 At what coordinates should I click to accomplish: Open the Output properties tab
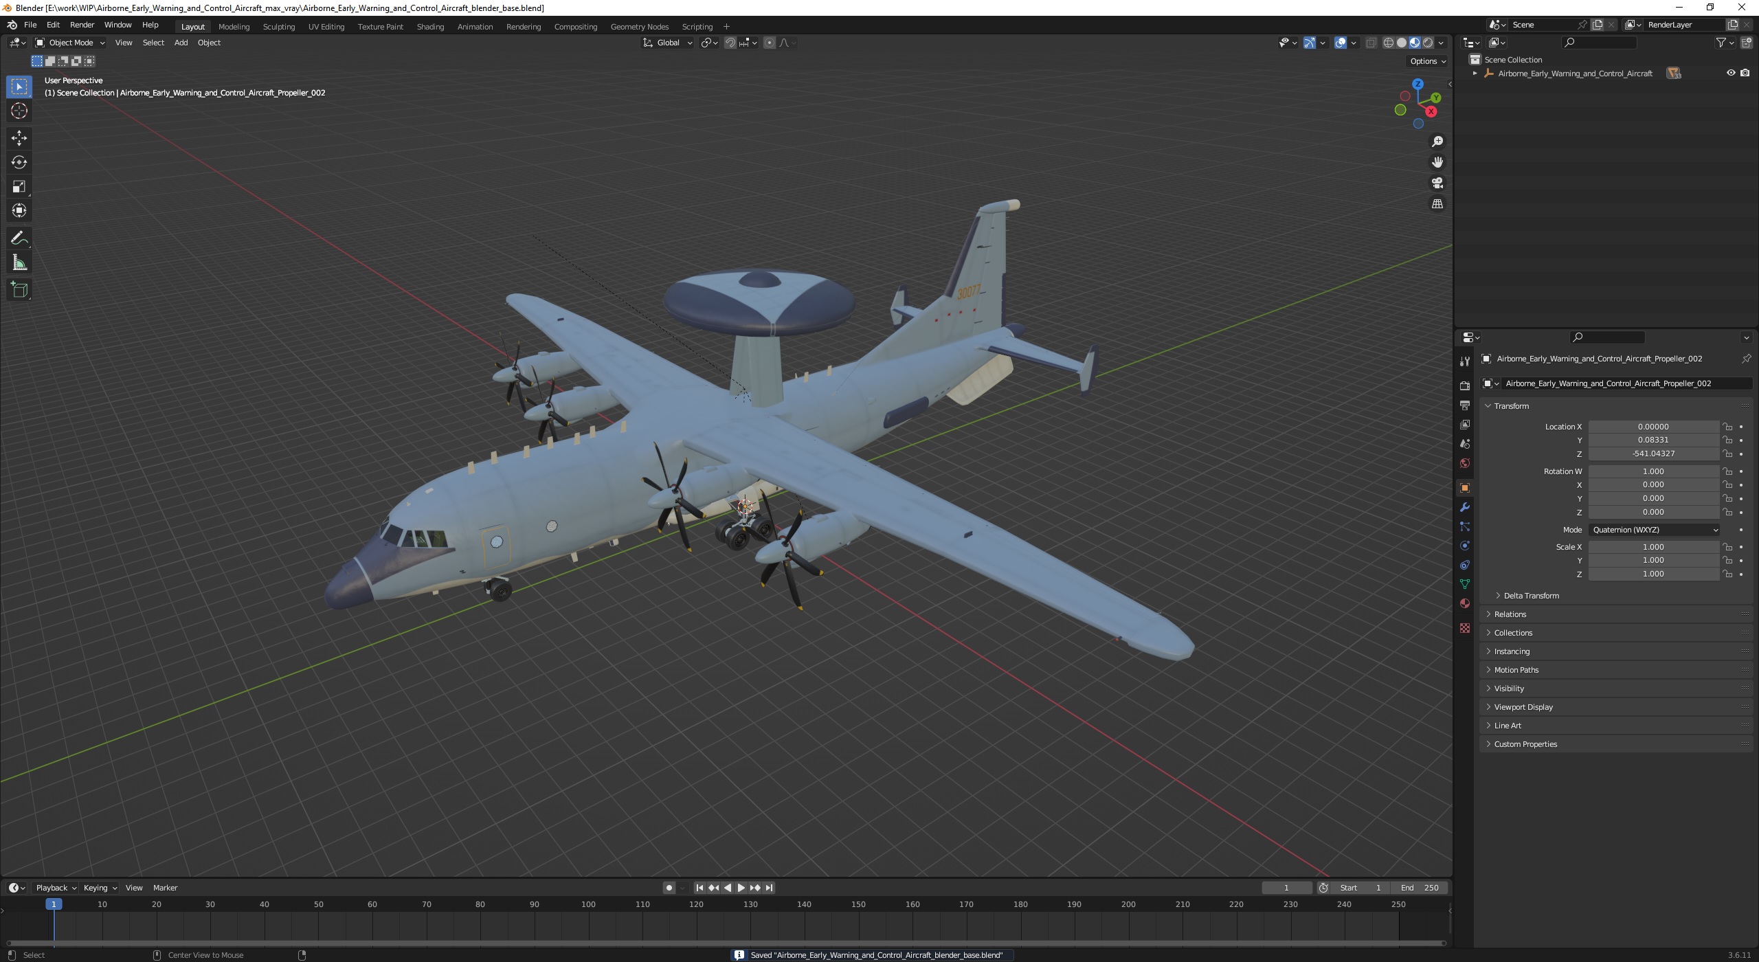tap(1464, 405)
